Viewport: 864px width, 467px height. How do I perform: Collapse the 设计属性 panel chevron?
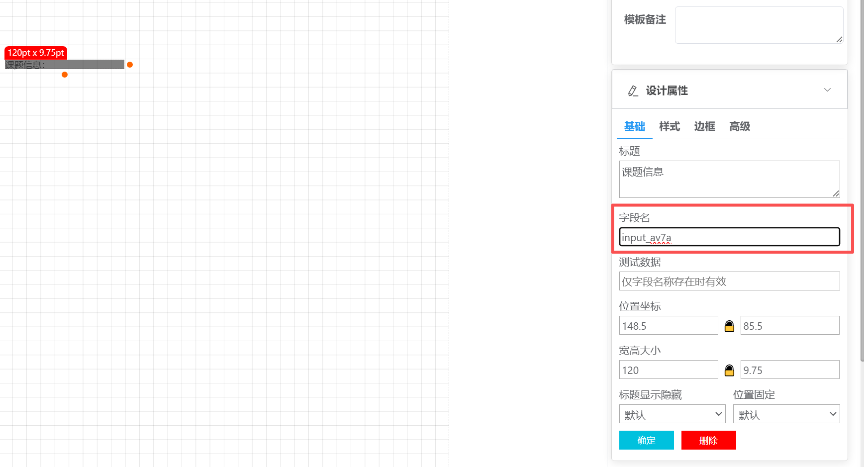[x=827, y=90]
